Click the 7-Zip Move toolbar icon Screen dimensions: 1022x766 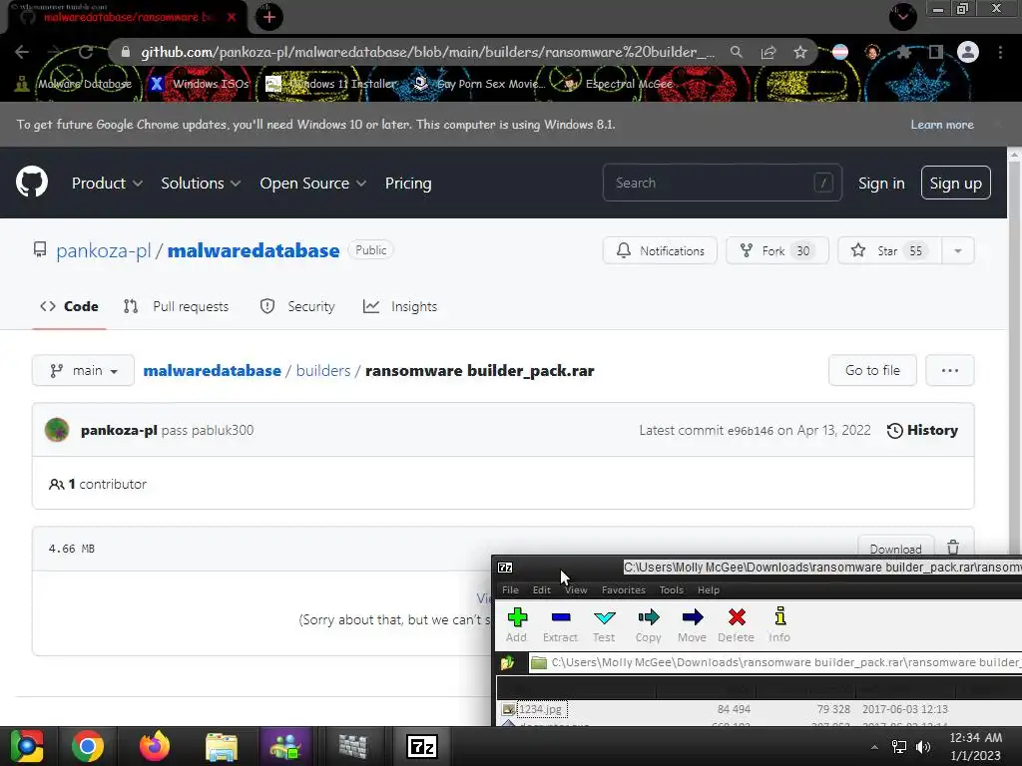693,616
